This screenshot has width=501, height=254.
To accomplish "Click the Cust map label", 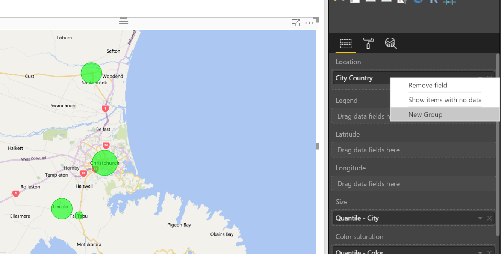I will pyautogui.click(x=30, y=76).
